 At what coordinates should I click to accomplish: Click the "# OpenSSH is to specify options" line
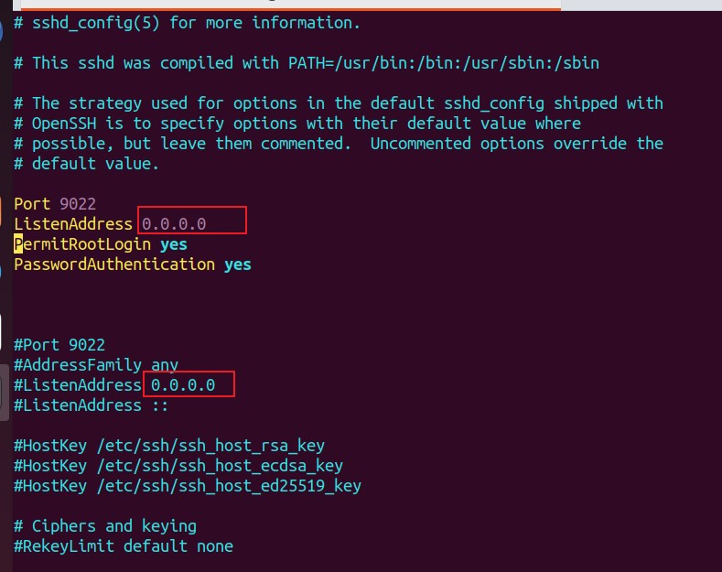[297, 124]
